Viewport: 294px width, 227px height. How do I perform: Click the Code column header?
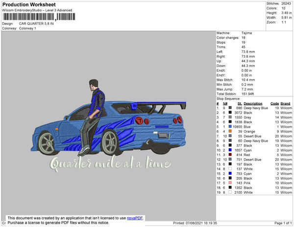(x=274, y=104)
